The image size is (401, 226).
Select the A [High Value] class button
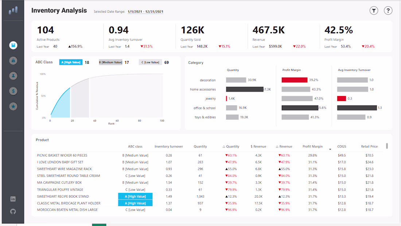pyautogui.click(x=71, y=62)
